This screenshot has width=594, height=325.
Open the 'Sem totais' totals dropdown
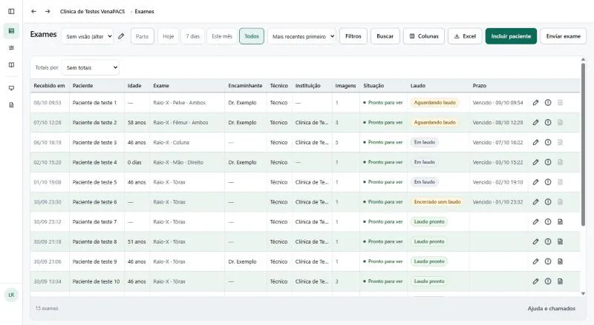click(91, 67)
